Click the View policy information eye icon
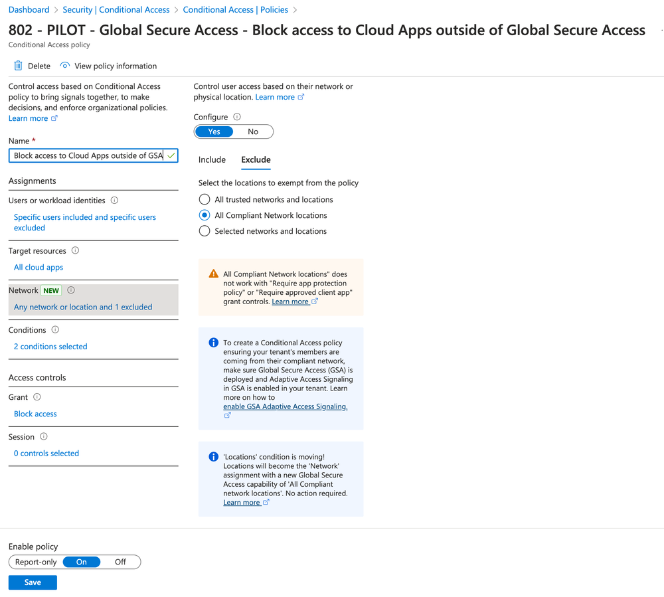 tap(64, 66)
